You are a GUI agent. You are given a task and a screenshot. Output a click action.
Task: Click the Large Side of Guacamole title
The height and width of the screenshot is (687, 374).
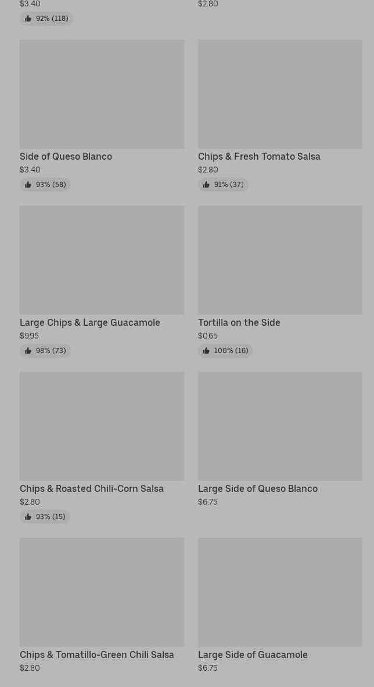point(253,654)
